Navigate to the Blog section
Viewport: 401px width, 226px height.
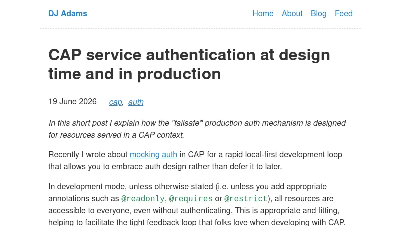pos(318,13)
